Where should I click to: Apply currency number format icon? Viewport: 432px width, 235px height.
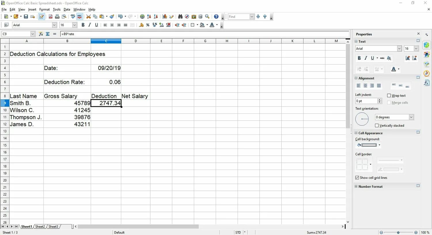click(x=141, y=25)
